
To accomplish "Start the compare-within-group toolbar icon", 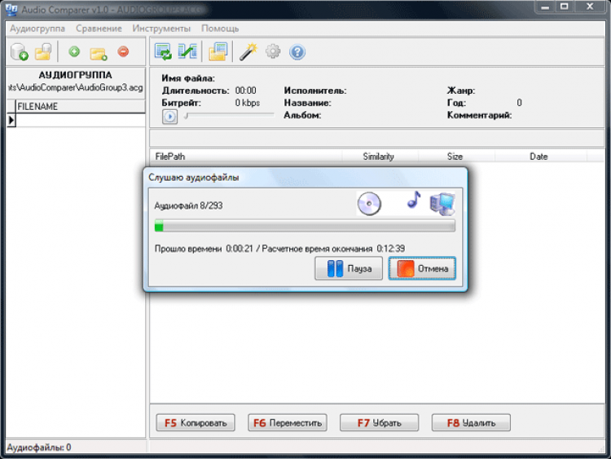I will tap(163, 51).
